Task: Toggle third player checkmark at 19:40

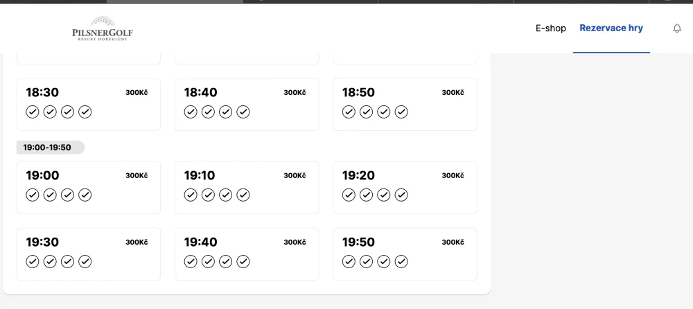Action: (225, 262)
